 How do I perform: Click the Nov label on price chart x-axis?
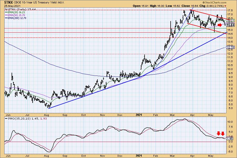pos(102,115)
